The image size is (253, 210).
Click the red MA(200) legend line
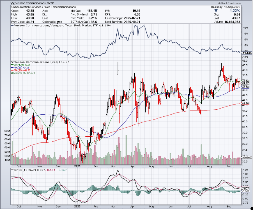click(12, 70)
